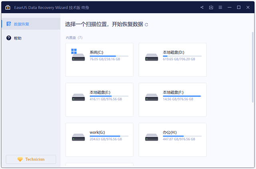Click the 76.05 GB/238.16 GB text
256x169 pixels.
105,59
